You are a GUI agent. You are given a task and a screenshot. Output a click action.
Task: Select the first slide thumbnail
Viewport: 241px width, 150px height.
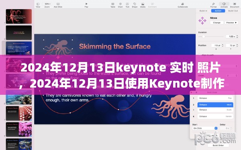(19, 16)
